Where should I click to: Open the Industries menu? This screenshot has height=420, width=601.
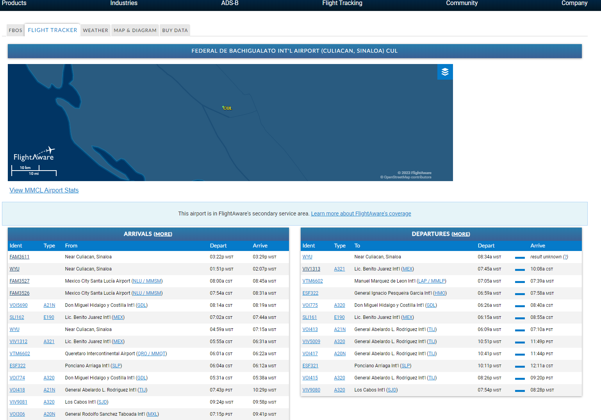[124, 3]
